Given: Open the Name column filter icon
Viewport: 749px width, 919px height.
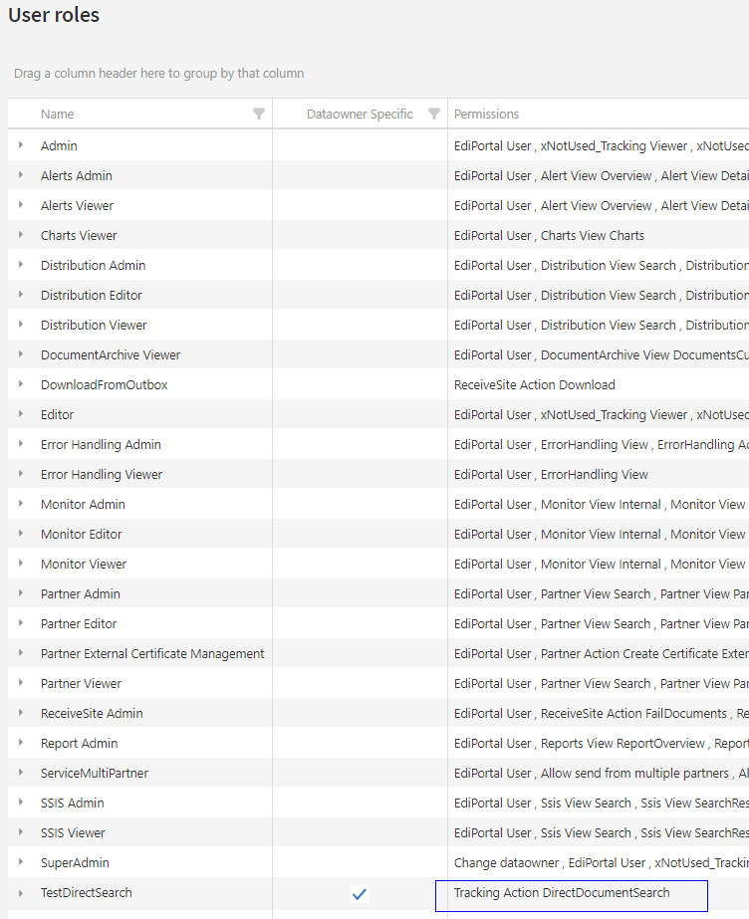Looking at the screenshot, I should [x=259, y=115].
